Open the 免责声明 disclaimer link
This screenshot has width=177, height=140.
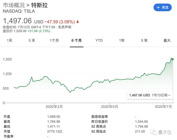pyautogui.click(x=64, y=27)
